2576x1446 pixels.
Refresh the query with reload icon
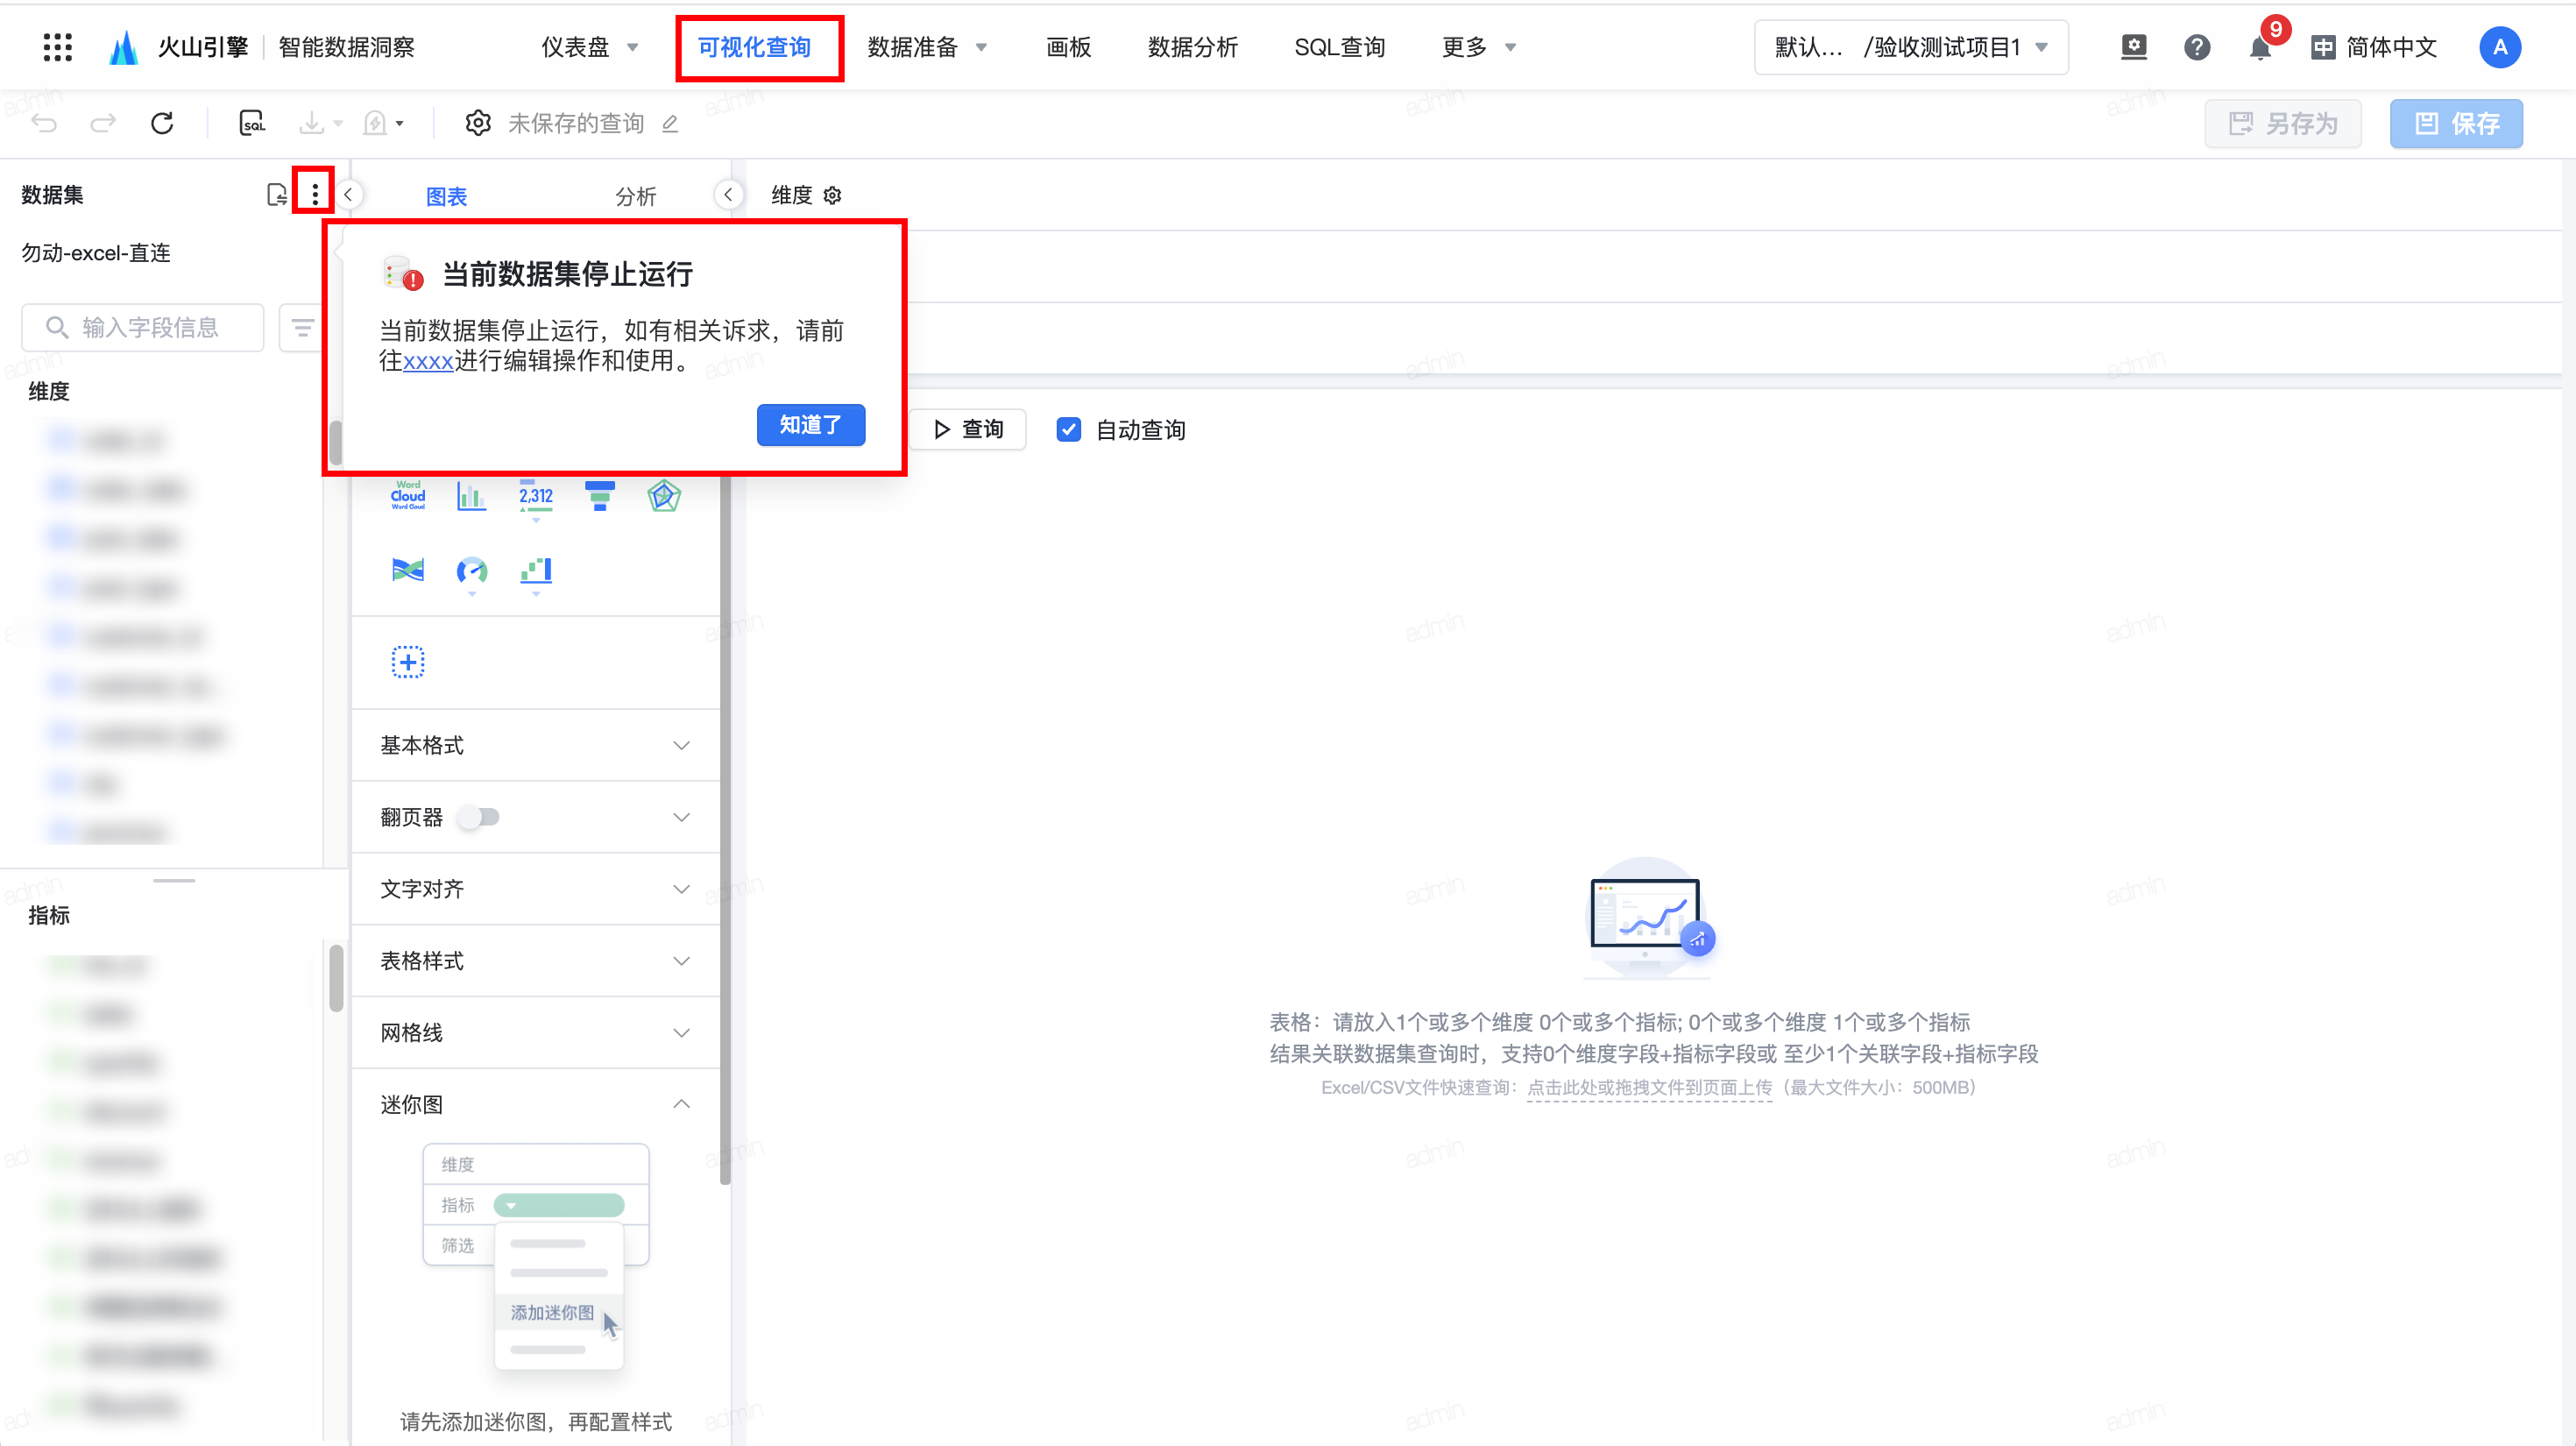tap(162, 123)
